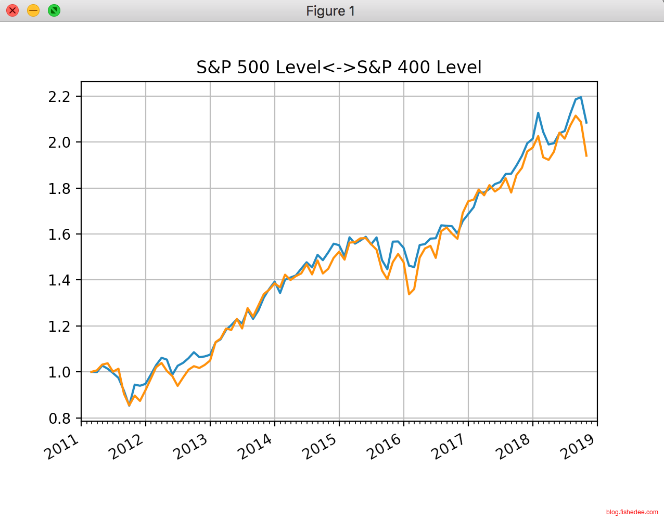Click the 1.0 y-axis tick label

(x=59, y=372)
